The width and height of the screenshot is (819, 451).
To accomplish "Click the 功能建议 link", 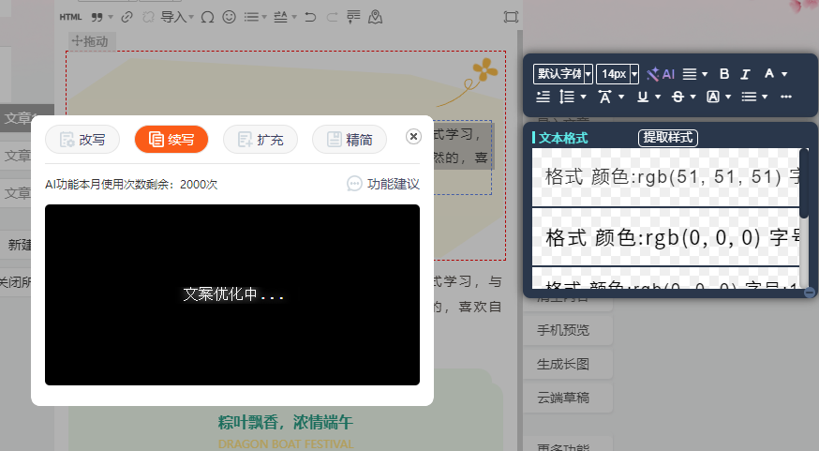I will tap(382, 184).
